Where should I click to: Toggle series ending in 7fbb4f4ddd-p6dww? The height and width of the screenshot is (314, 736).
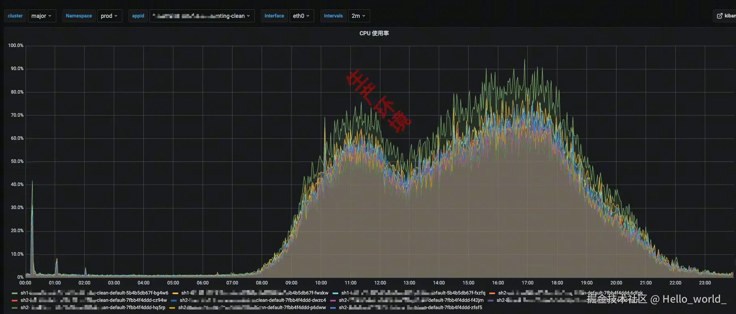(x=252, y=308)
